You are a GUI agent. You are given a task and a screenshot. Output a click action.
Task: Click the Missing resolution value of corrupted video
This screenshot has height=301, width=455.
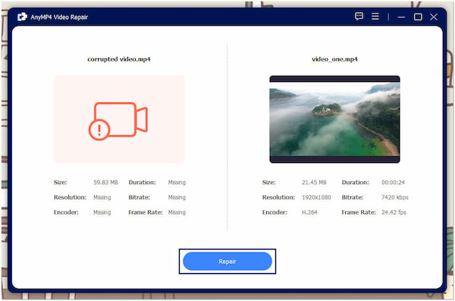(102, 197)
